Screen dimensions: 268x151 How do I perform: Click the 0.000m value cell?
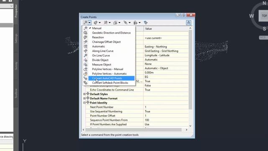pos(166,73)
